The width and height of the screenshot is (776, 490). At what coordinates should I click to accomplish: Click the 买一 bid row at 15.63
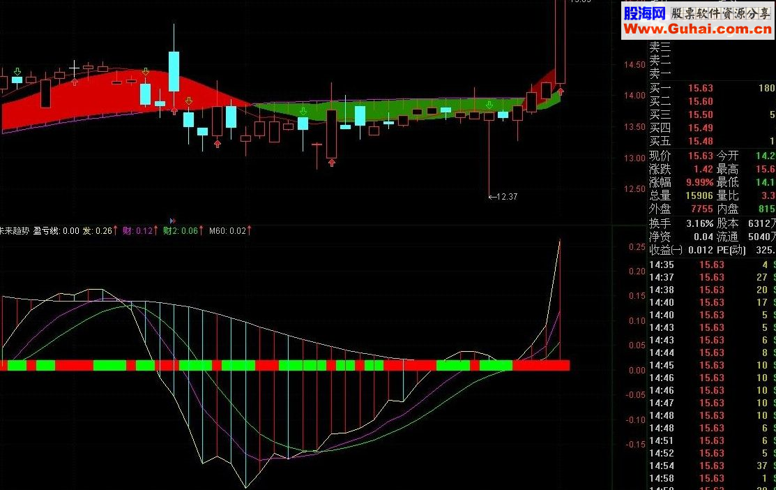click(712, 88)
